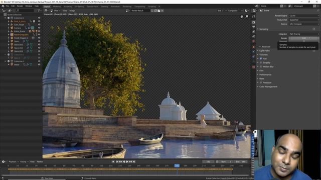Viewport: 321px width, 180px height.
Task: Open the View Layer properties tab
Action: tap(254, 31)
